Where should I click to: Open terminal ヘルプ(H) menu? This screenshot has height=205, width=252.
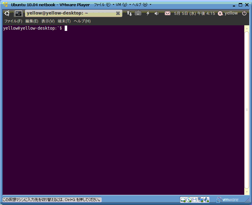click(82, 21)
